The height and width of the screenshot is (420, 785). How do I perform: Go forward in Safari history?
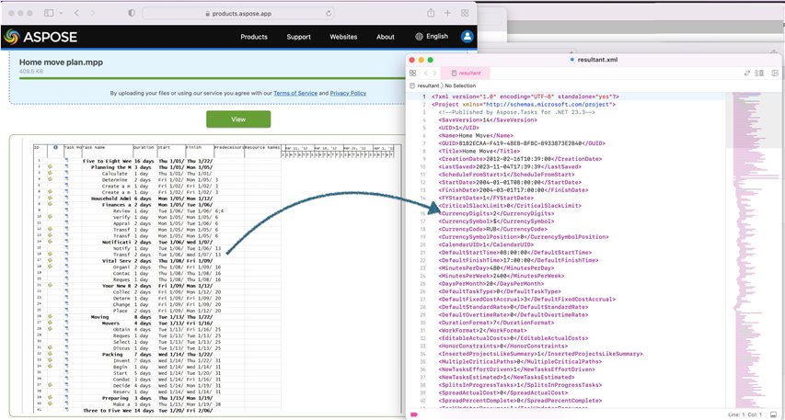point(93,14)
